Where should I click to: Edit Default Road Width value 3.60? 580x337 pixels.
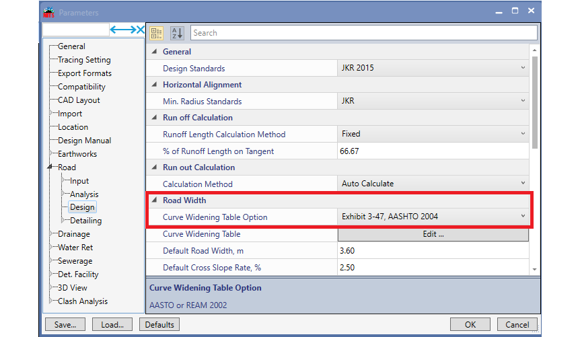click(x=433, y=250)
